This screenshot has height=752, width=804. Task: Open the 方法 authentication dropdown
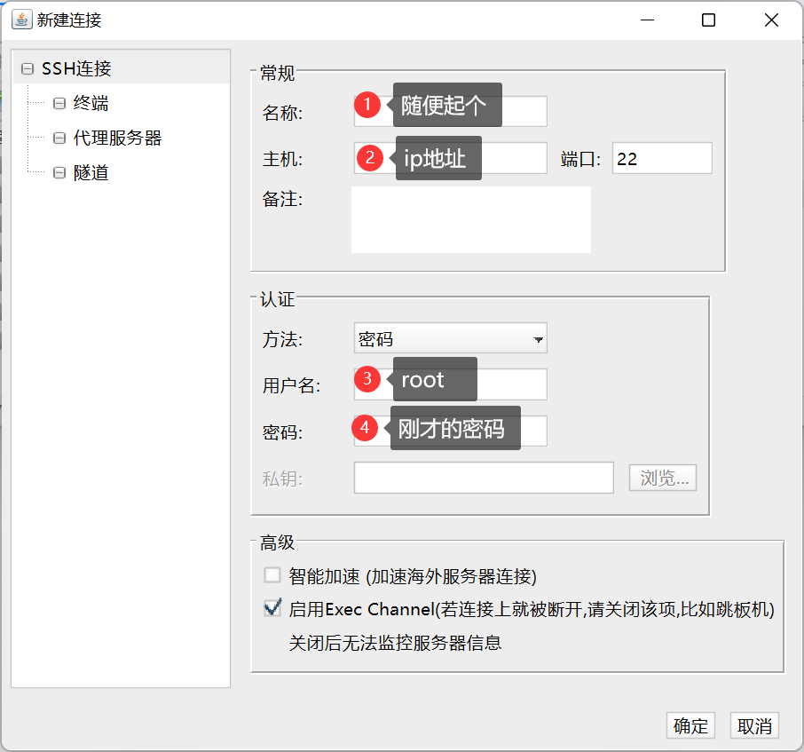point(450,338)
